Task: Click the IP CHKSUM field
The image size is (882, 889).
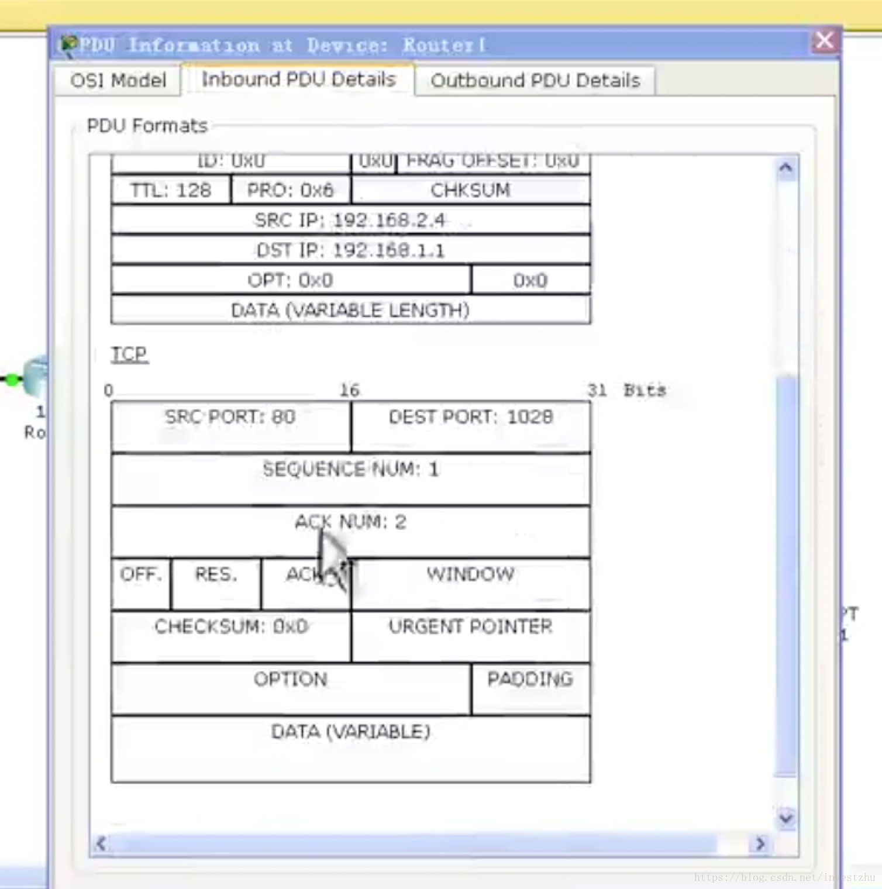Action: click(x=470, y=190)
